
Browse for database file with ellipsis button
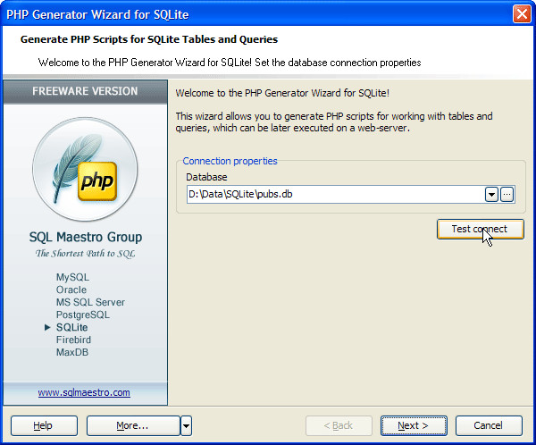[x=507, y=195]
